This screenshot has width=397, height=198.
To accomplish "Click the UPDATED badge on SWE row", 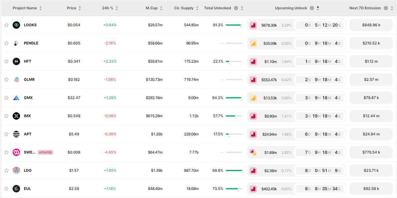I will click(45, 152).
